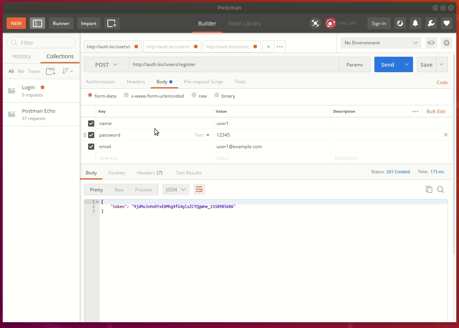
Task: Open the Runner
Action: click(x=61, y=24)
